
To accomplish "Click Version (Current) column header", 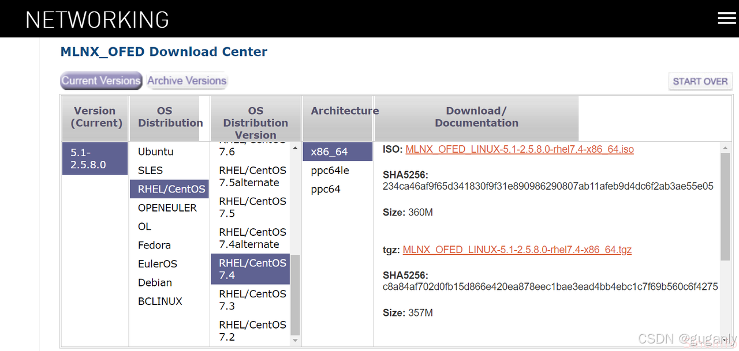I will (95, 117).
